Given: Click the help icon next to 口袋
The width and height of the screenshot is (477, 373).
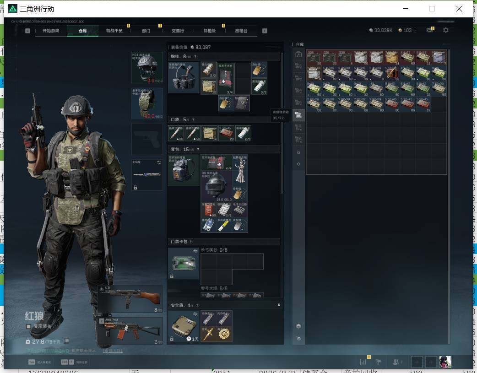Looking at the screenshot, I should [x=193, y=119].
